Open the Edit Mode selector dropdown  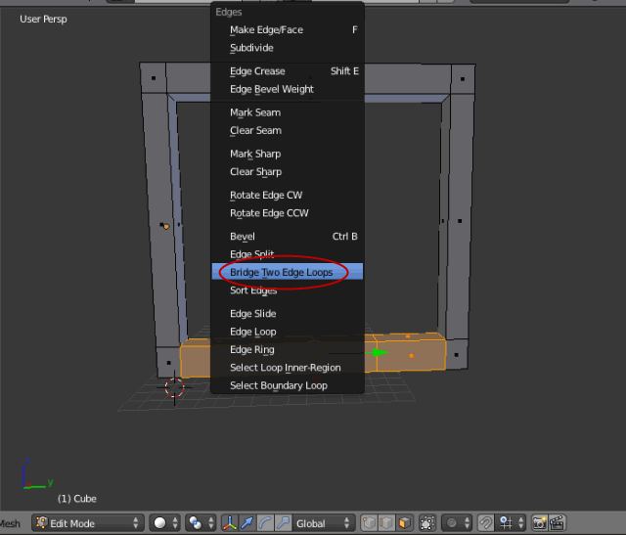point(88,523)
